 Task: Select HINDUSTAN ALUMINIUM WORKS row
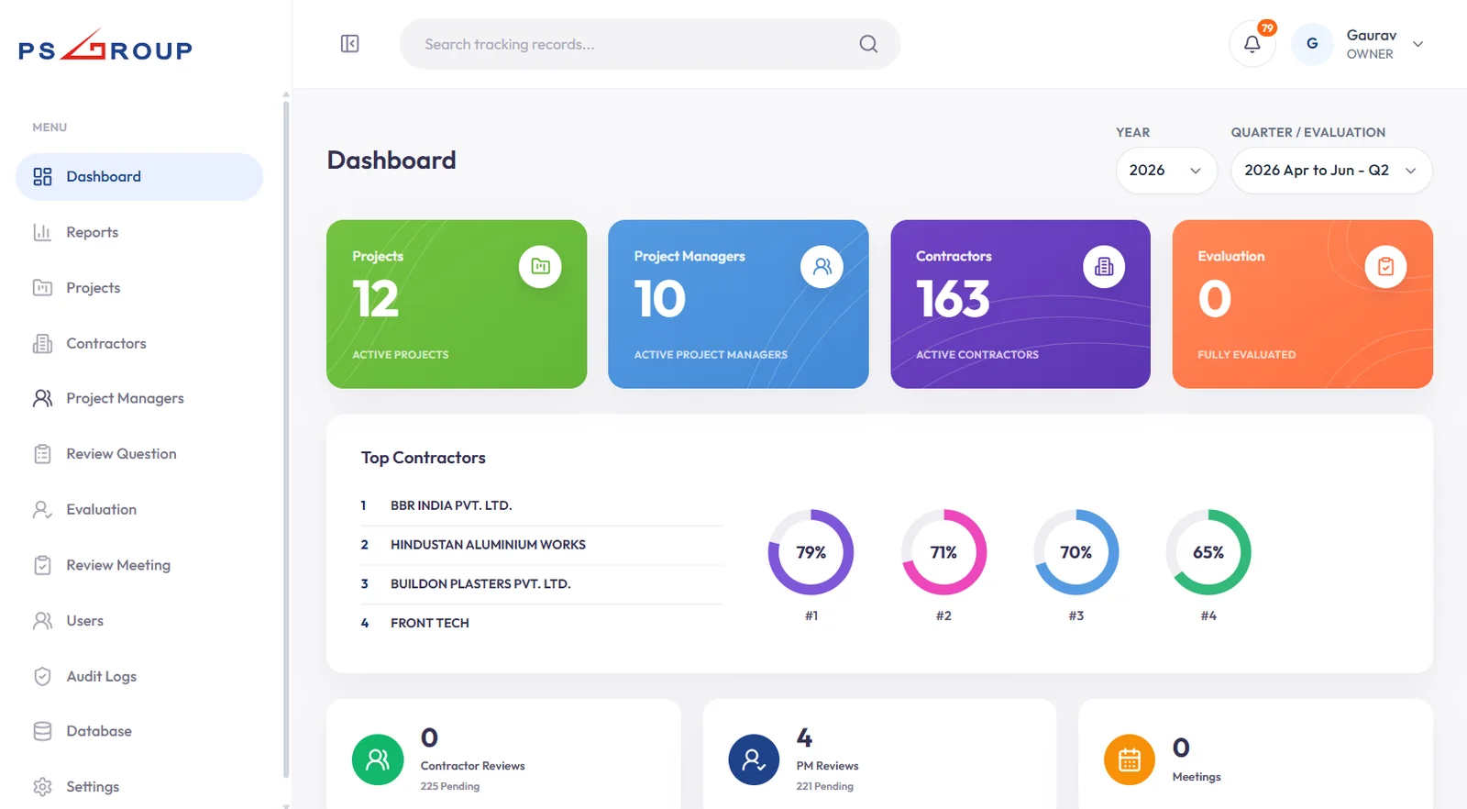coord(542,545)
